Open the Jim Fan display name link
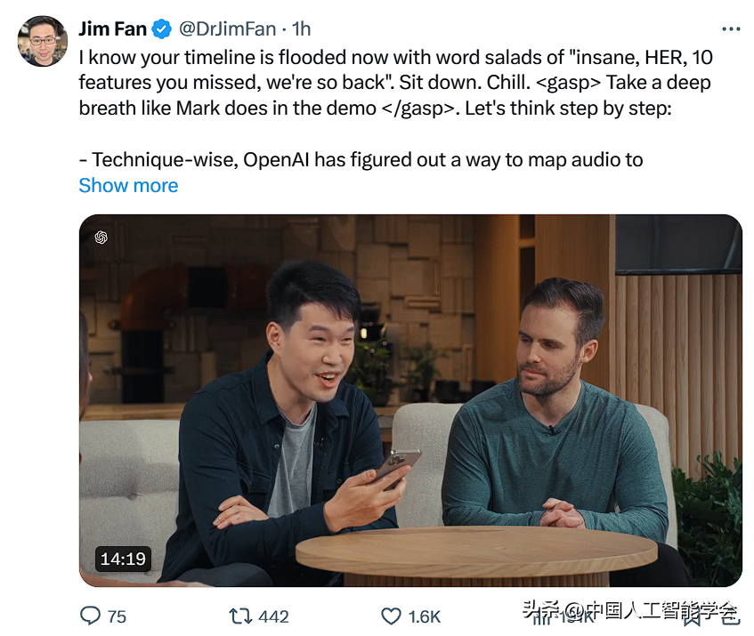The width and height of the screenshot is (754, 636). [112, 28]
